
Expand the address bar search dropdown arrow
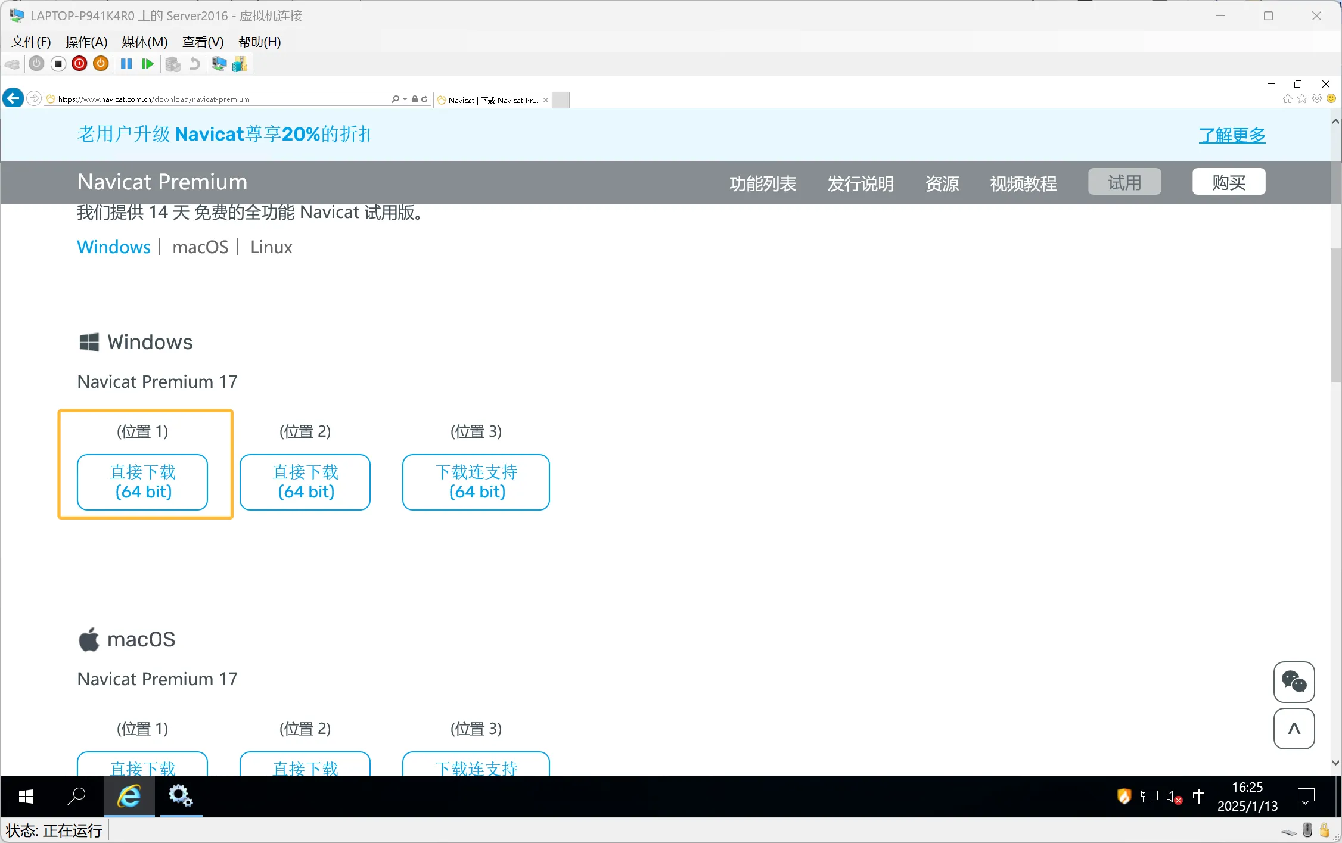click(405, 99)
